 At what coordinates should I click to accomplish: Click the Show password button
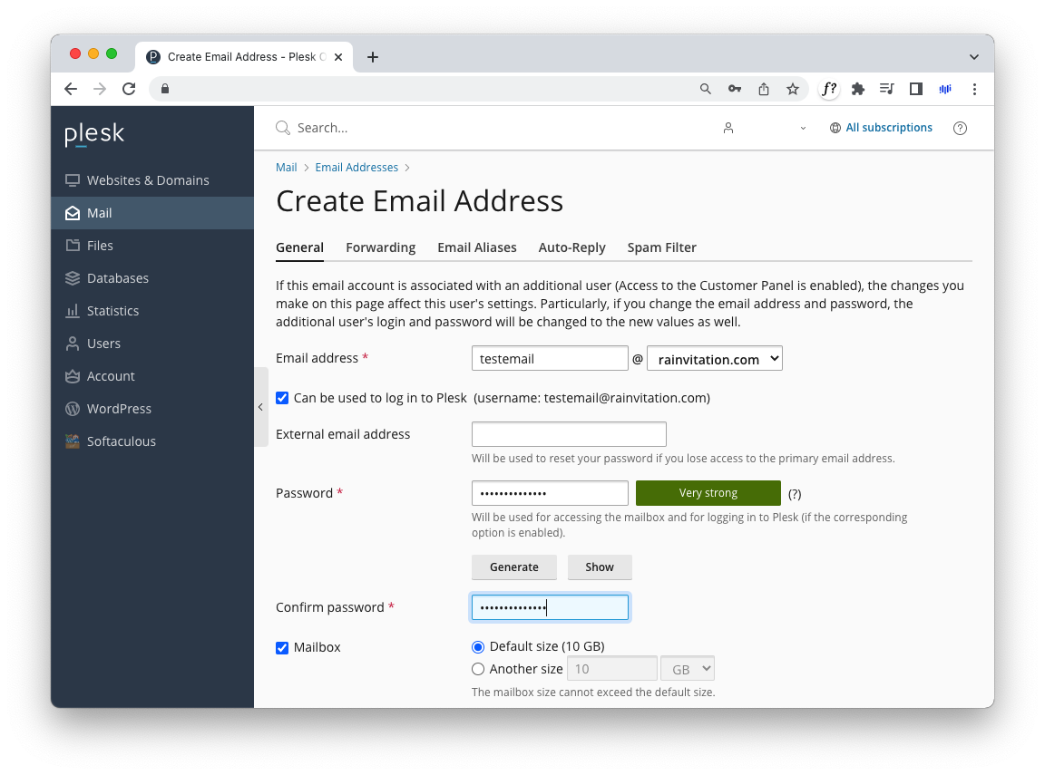click(x=599, y=567)
